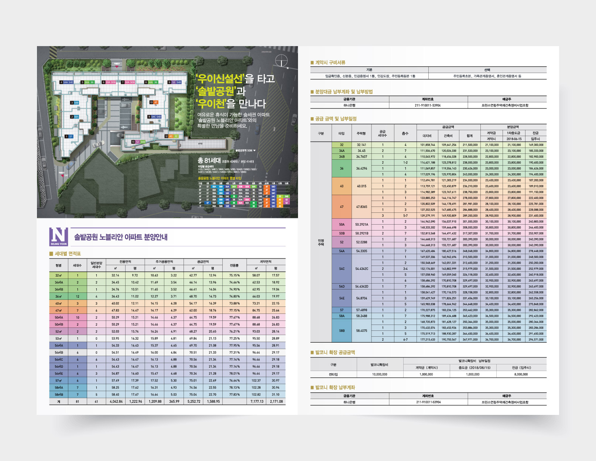Click the '민영 주택' category cell
596x461 pixels.
coord(321,242)
